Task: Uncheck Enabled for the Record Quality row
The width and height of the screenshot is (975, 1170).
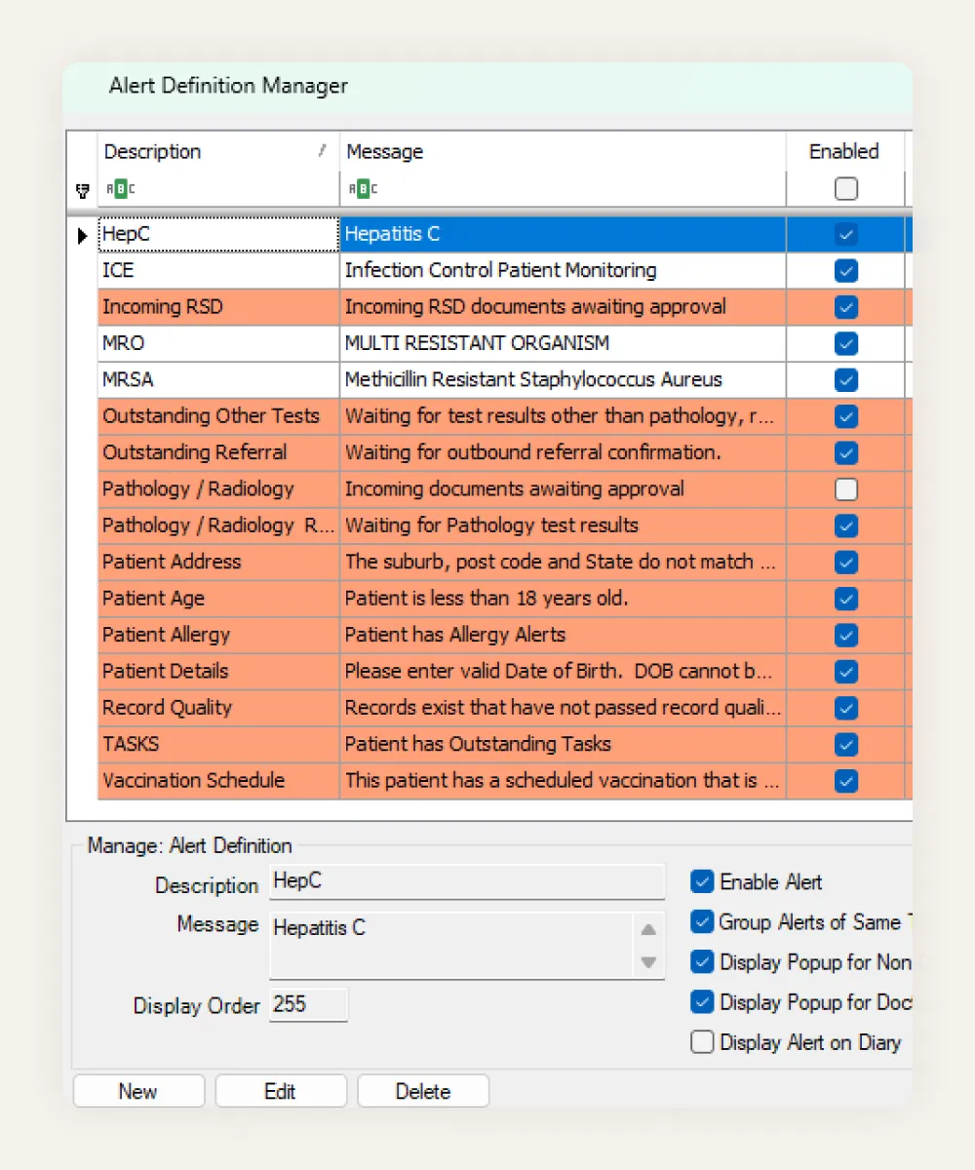Action: point(846,708)
